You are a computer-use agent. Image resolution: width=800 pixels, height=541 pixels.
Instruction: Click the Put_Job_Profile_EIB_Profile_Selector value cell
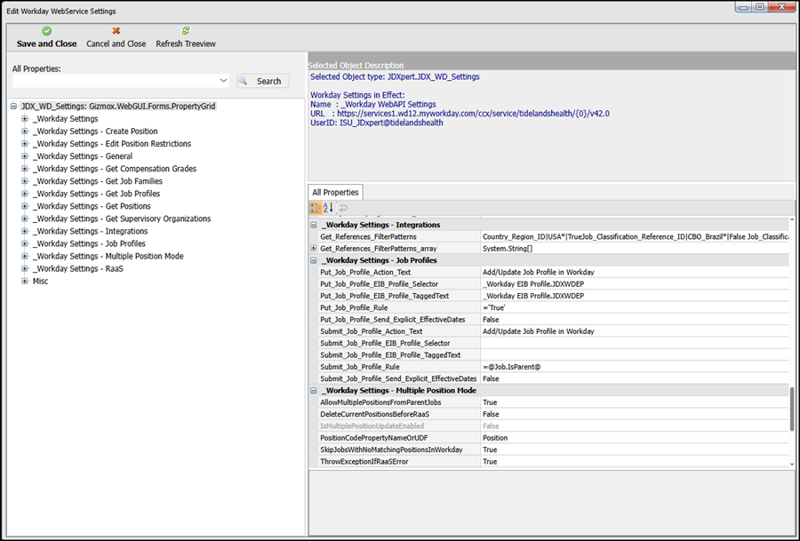click(x=635, y=284)
